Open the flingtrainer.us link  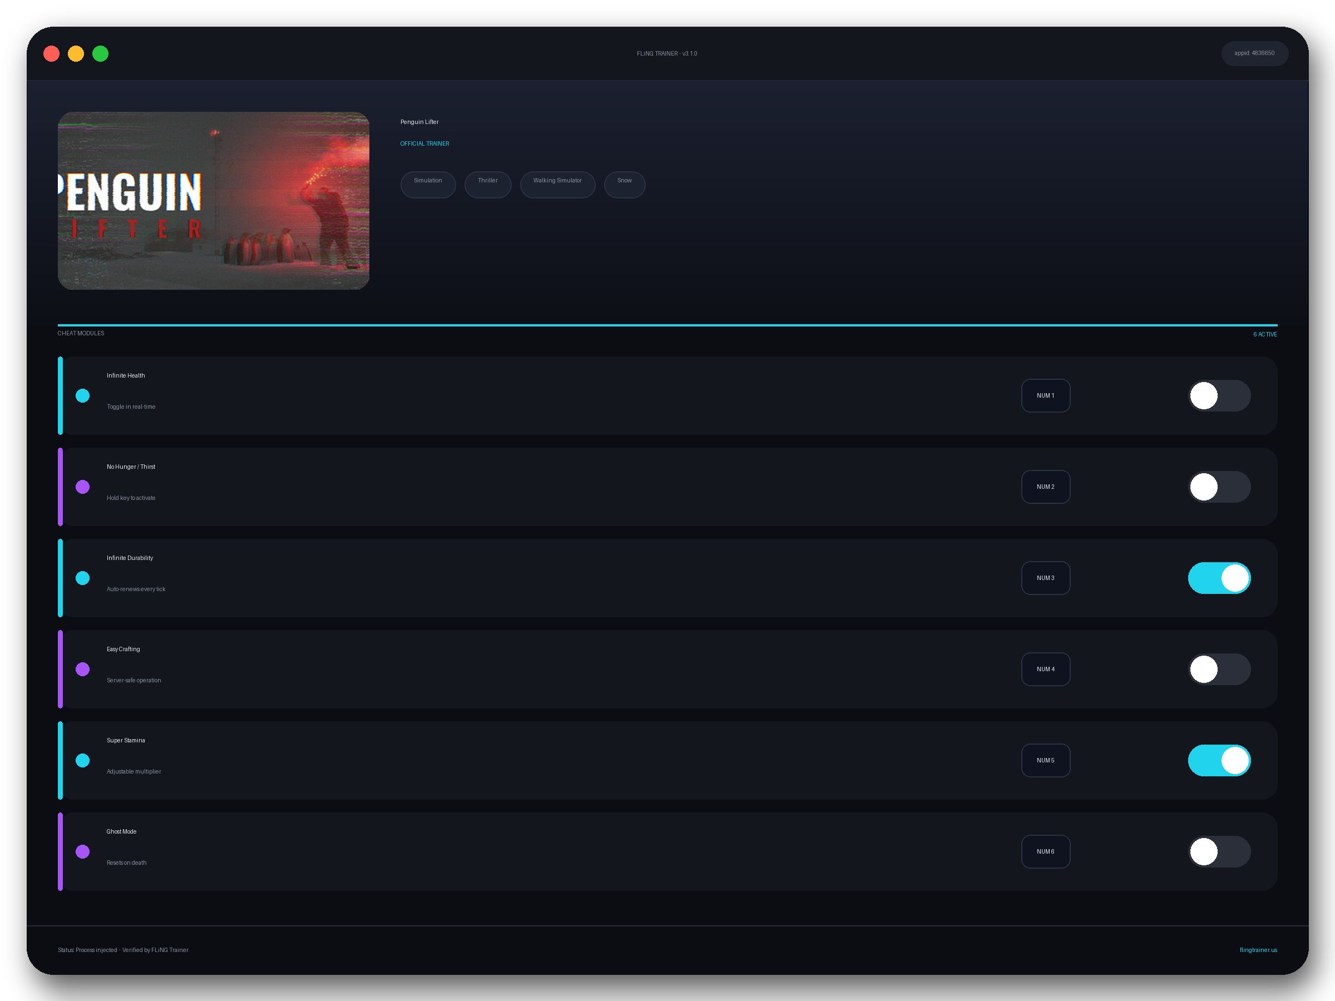tap(1258, 950)
